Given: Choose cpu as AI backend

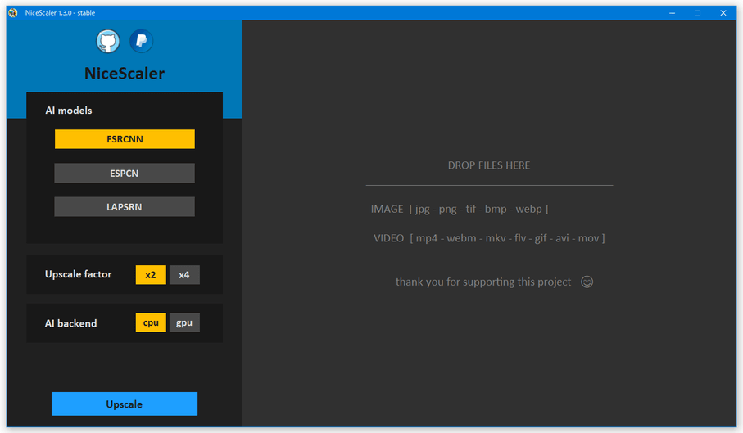Looking at the screenshot, I should tap(151, 322).
